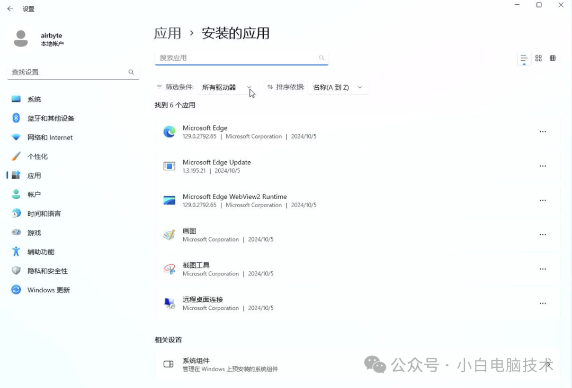Image resolution: width=572 pixels, height=388 pixels.
Task: Open 隐私和安全性 settings category
Action: 73,271
